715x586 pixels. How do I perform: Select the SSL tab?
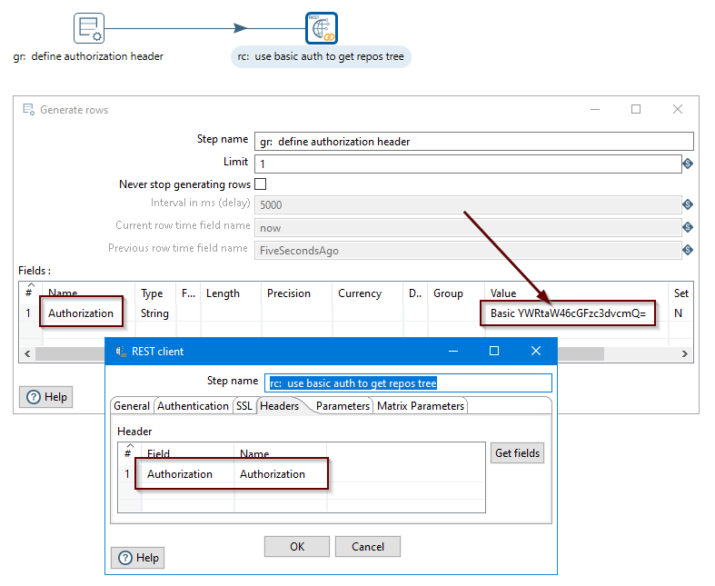244,406
